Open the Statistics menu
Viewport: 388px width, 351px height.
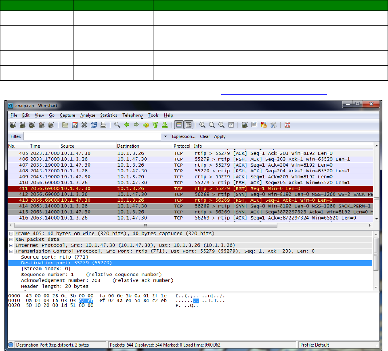[x=109, y=115]
